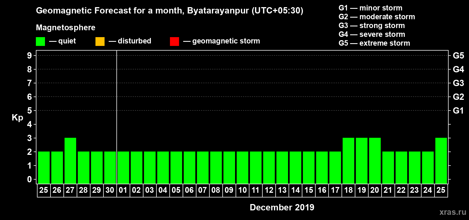This screenshot has height=220, width=469.
Task: Click the bar for November 30
Action: coord(110,167)
